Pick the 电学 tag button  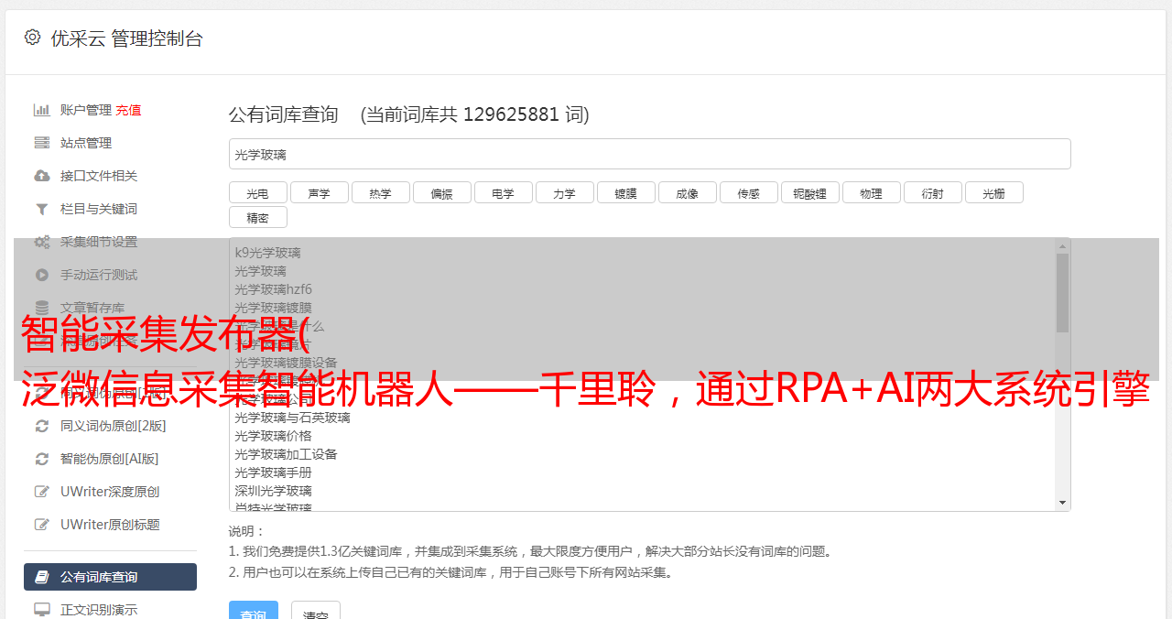click(503, 192)
